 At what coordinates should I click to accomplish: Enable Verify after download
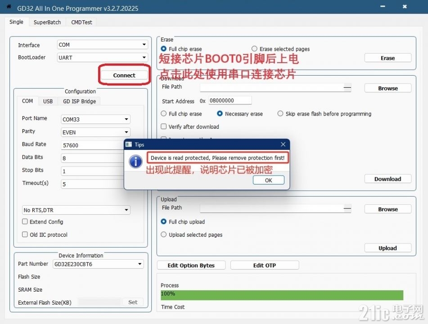pos(163,126)
